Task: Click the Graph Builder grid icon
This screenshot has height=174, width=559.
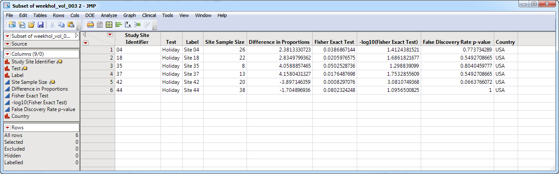Action: pos(109,25)
